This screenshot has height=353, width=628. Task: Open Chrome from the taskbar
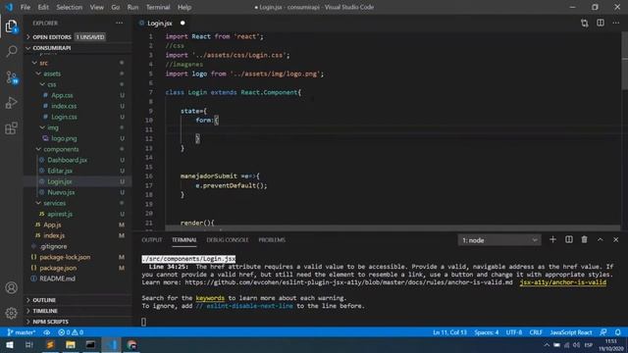(x=131, y=344)
